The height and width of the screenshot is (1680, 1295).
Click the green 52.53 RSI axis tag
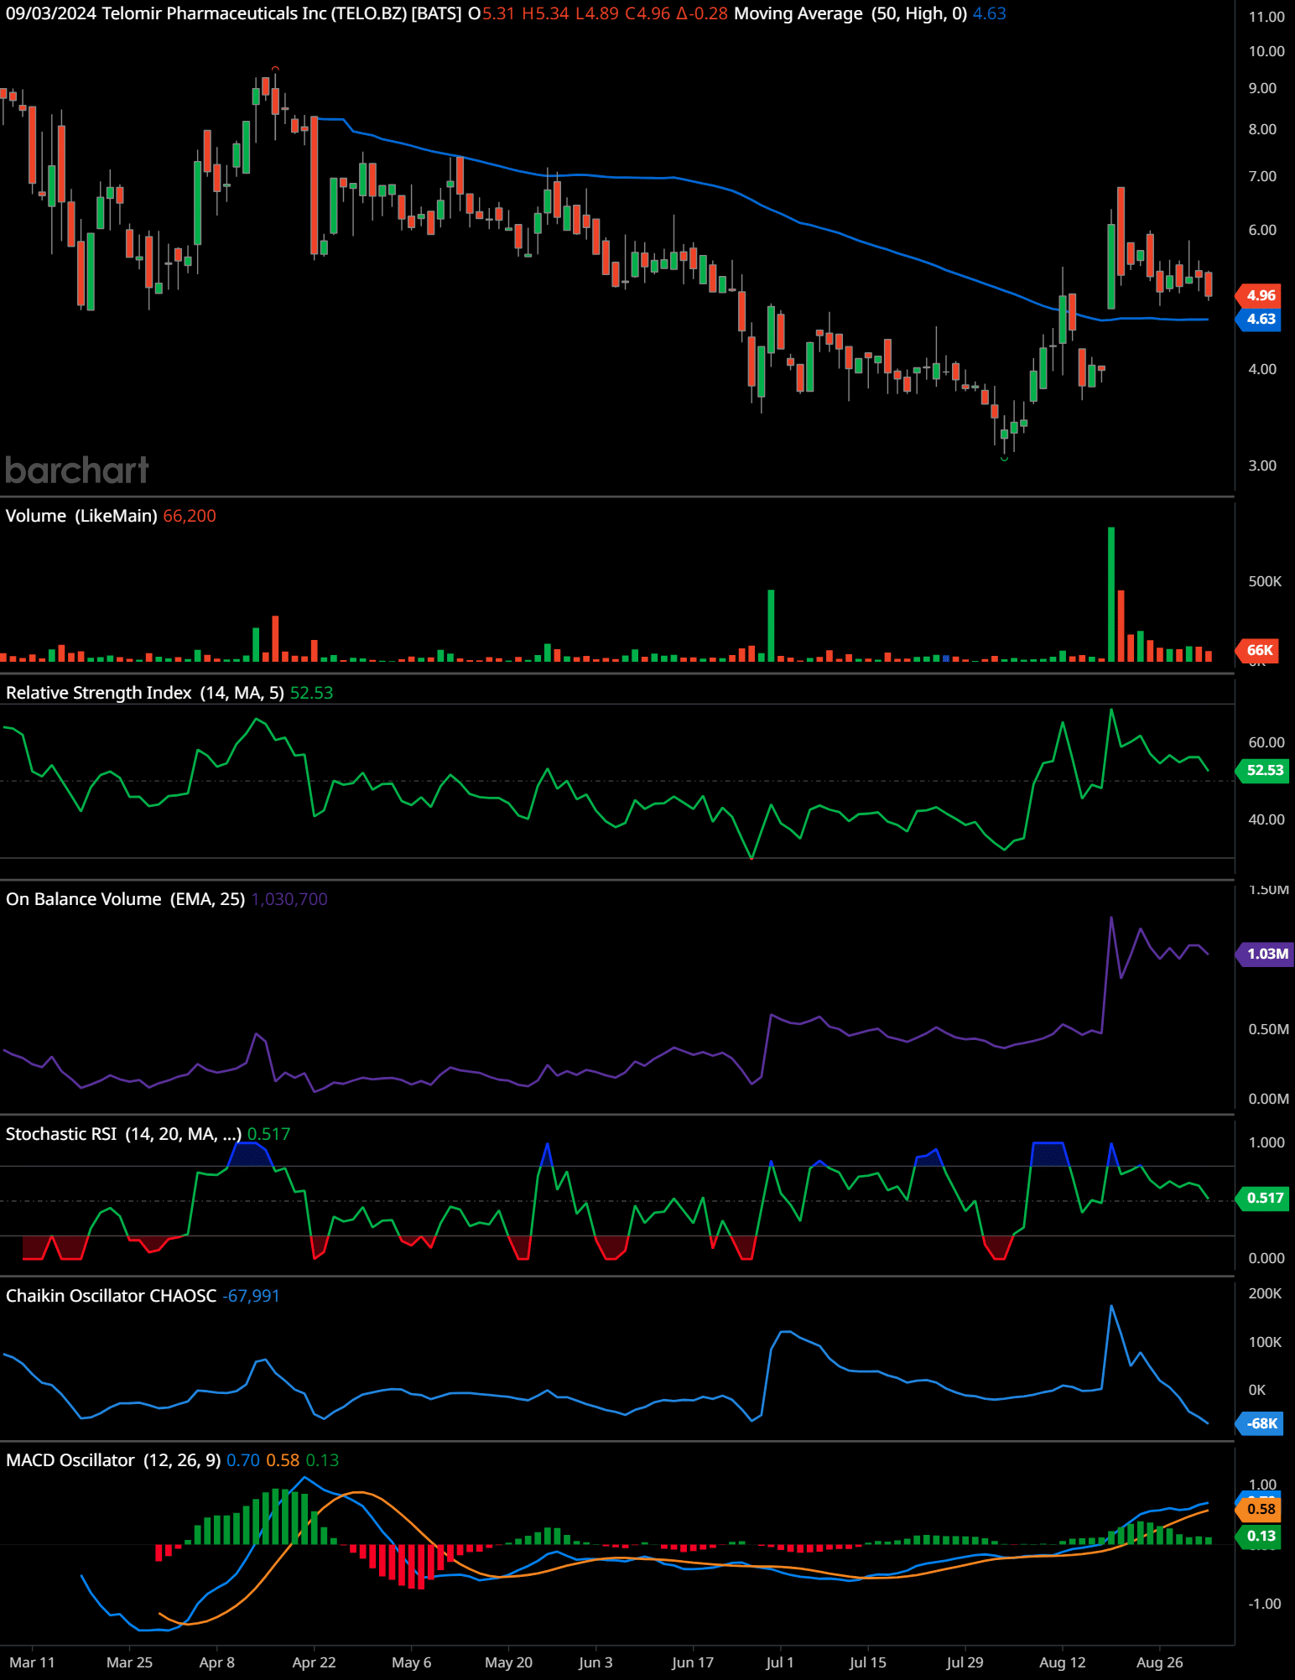coord(1263,770)
